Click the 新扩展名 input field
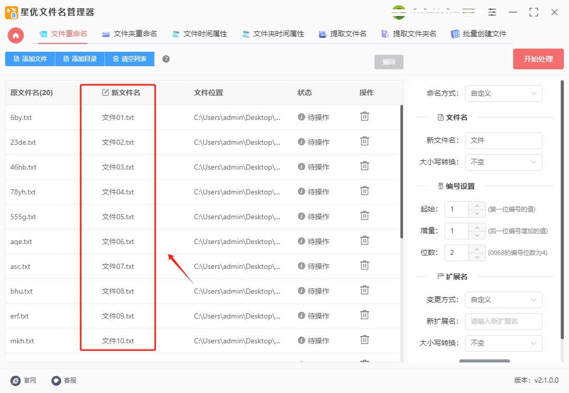The image size is (569, 393). pyautogui.click(x=503, y=321)
